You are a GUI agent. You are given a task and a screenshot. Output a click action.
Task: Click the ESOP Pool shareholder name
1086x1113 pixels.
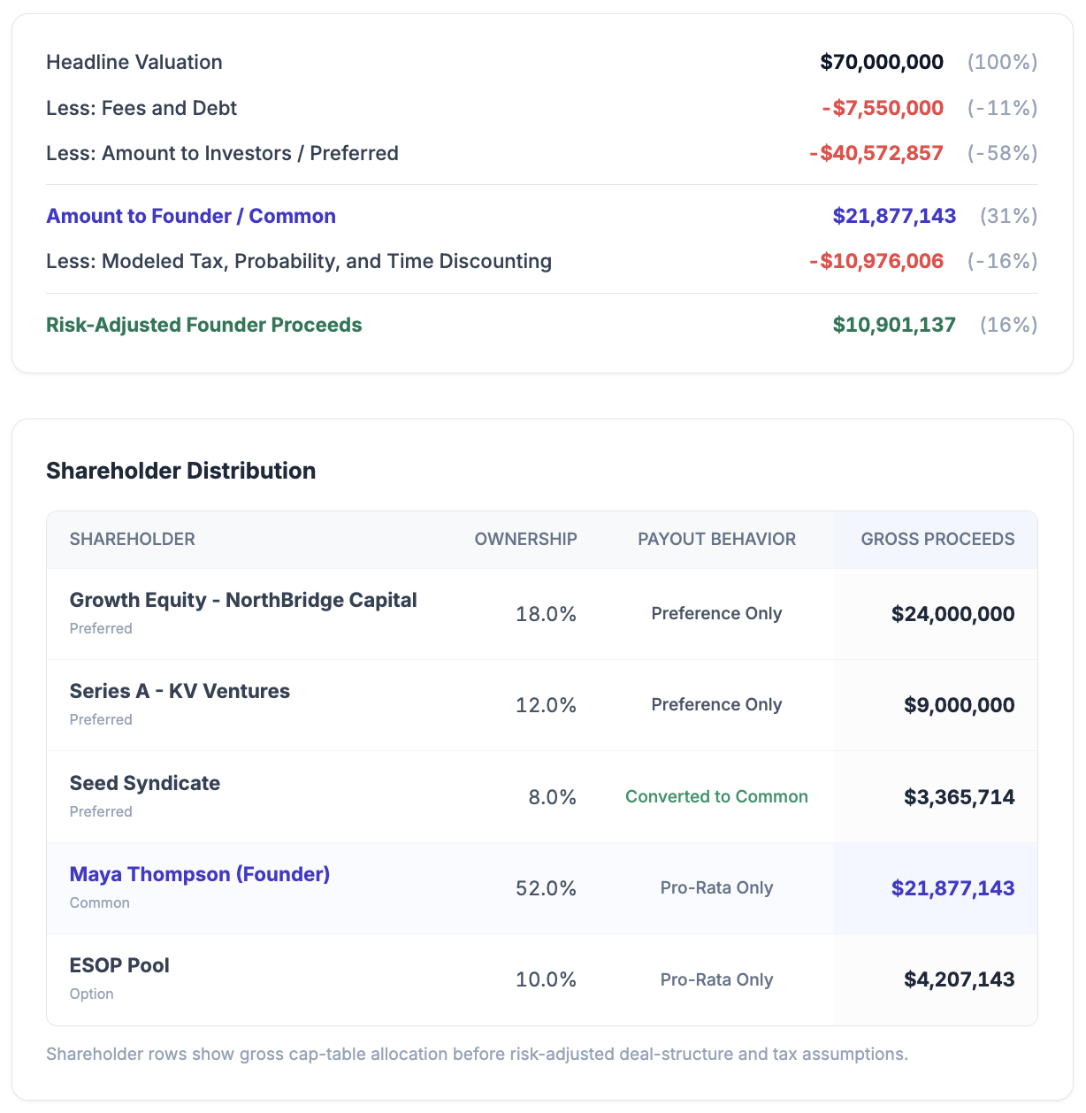119,965
